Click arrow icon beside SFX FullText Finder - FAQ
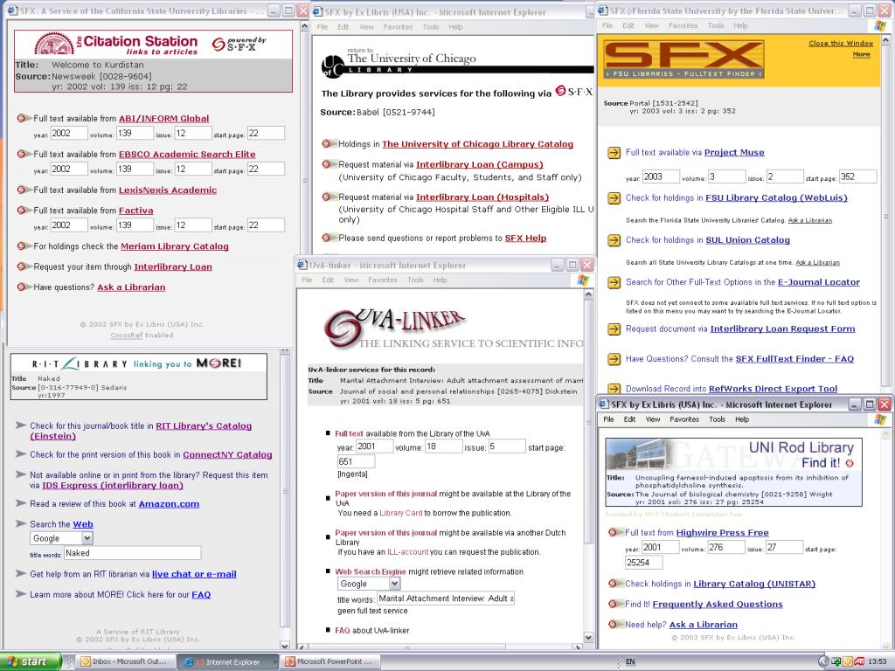This screenshot has height=671, width=895. pyautogui.click(x=614, y=359)
